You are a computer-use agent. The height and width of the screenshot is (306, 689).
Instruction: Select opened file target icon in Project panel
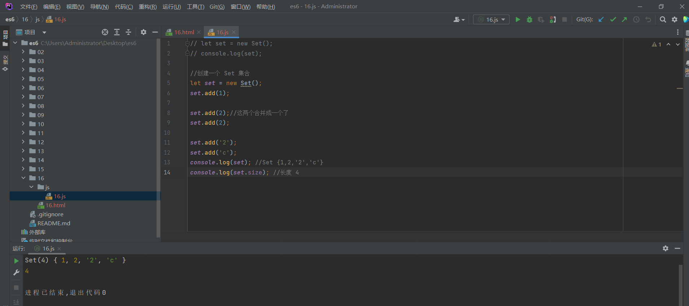click(x=105, y=32)
